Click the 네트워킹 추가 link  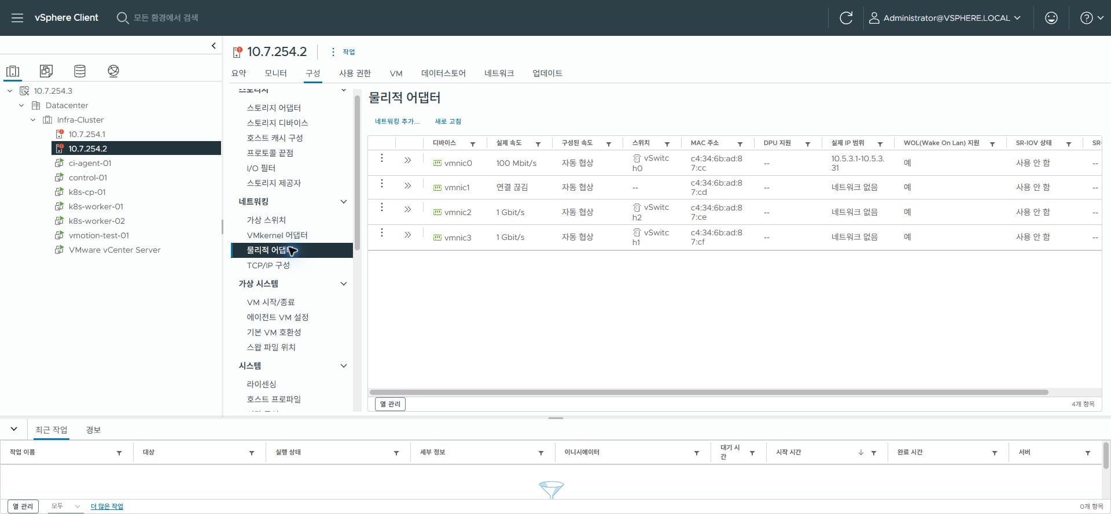tap(398, 121)
